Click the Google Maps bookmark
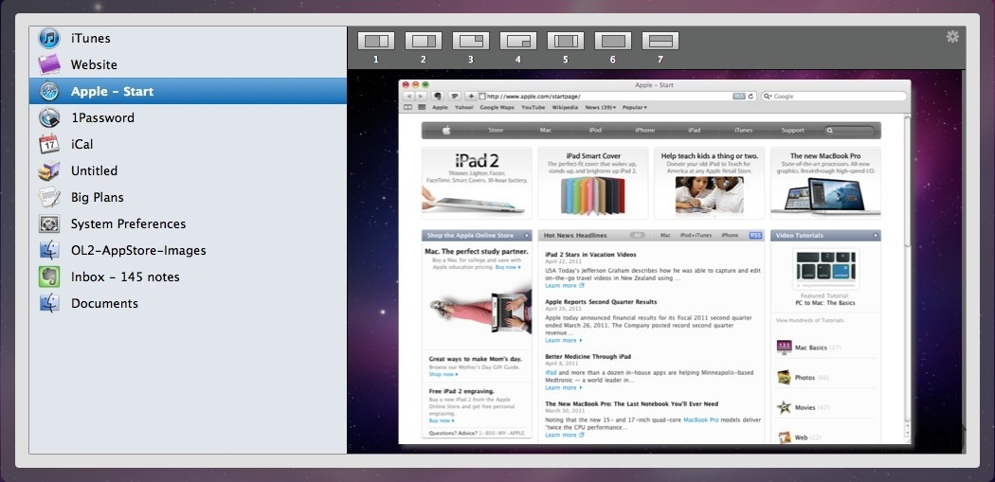This screenshot has width=995, height=482. 497,108
